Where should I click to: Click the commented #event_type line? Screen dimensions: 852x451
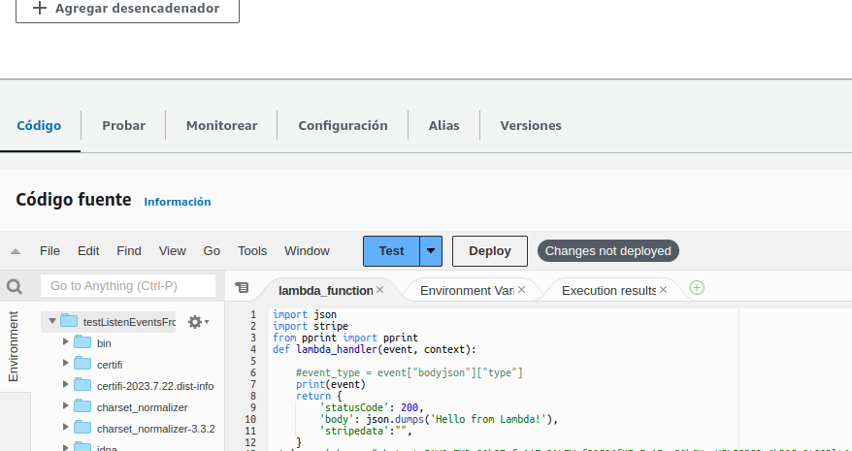[410, 372]
